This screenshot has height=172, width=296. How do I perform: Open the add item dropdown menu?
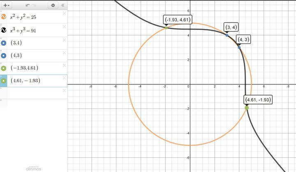tap(7, 5)
